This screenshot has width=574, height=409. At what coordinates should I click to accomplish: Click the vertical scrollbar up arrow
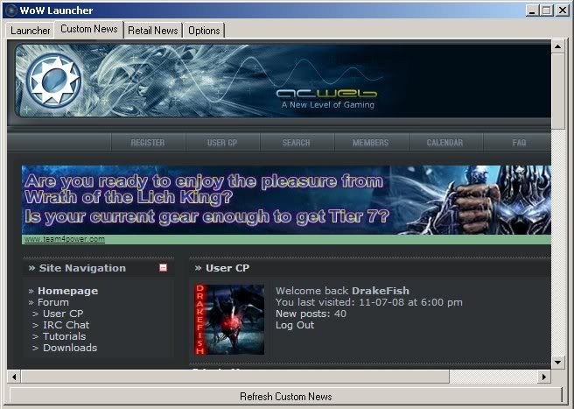(558, 46)
